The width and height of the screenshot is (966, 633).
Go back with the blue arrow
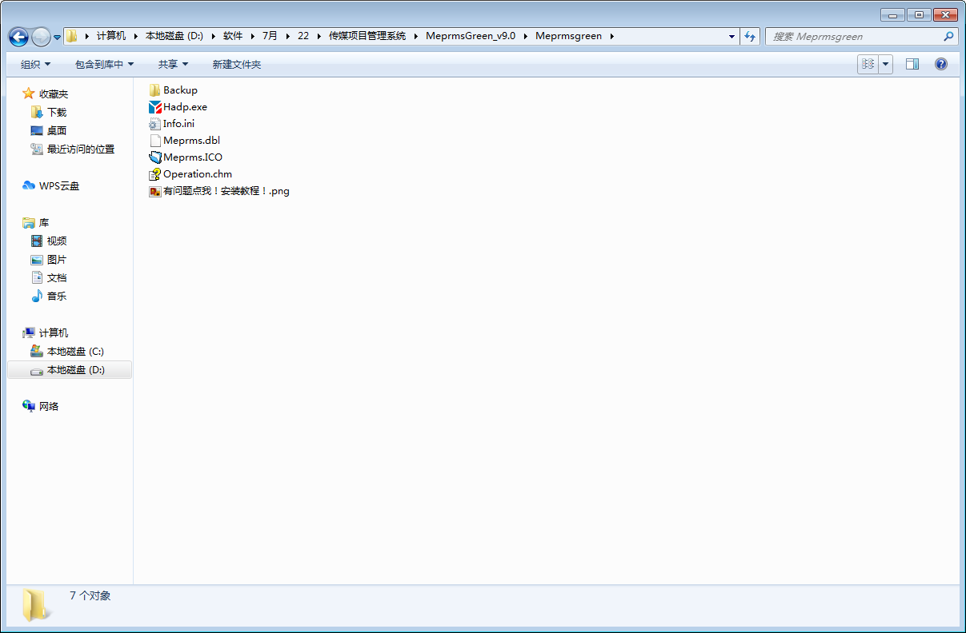pyautogui.click(x=19, y=37)
